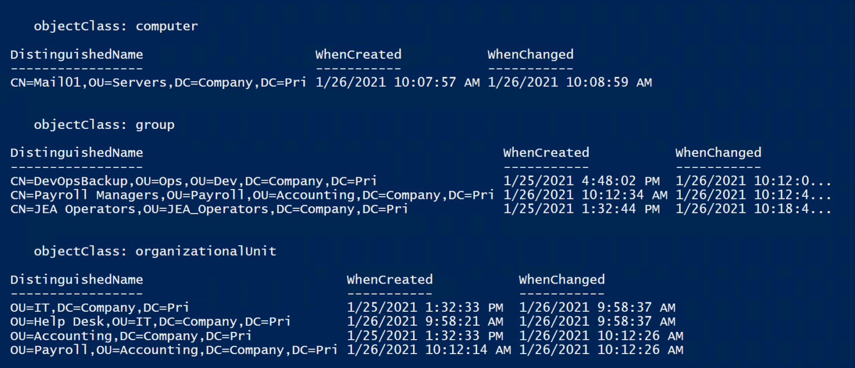The image size is (855, 368).
Task: Click the truncated JEA Operators WhenChanged 10:18:4... value
Action: [754, 209]
